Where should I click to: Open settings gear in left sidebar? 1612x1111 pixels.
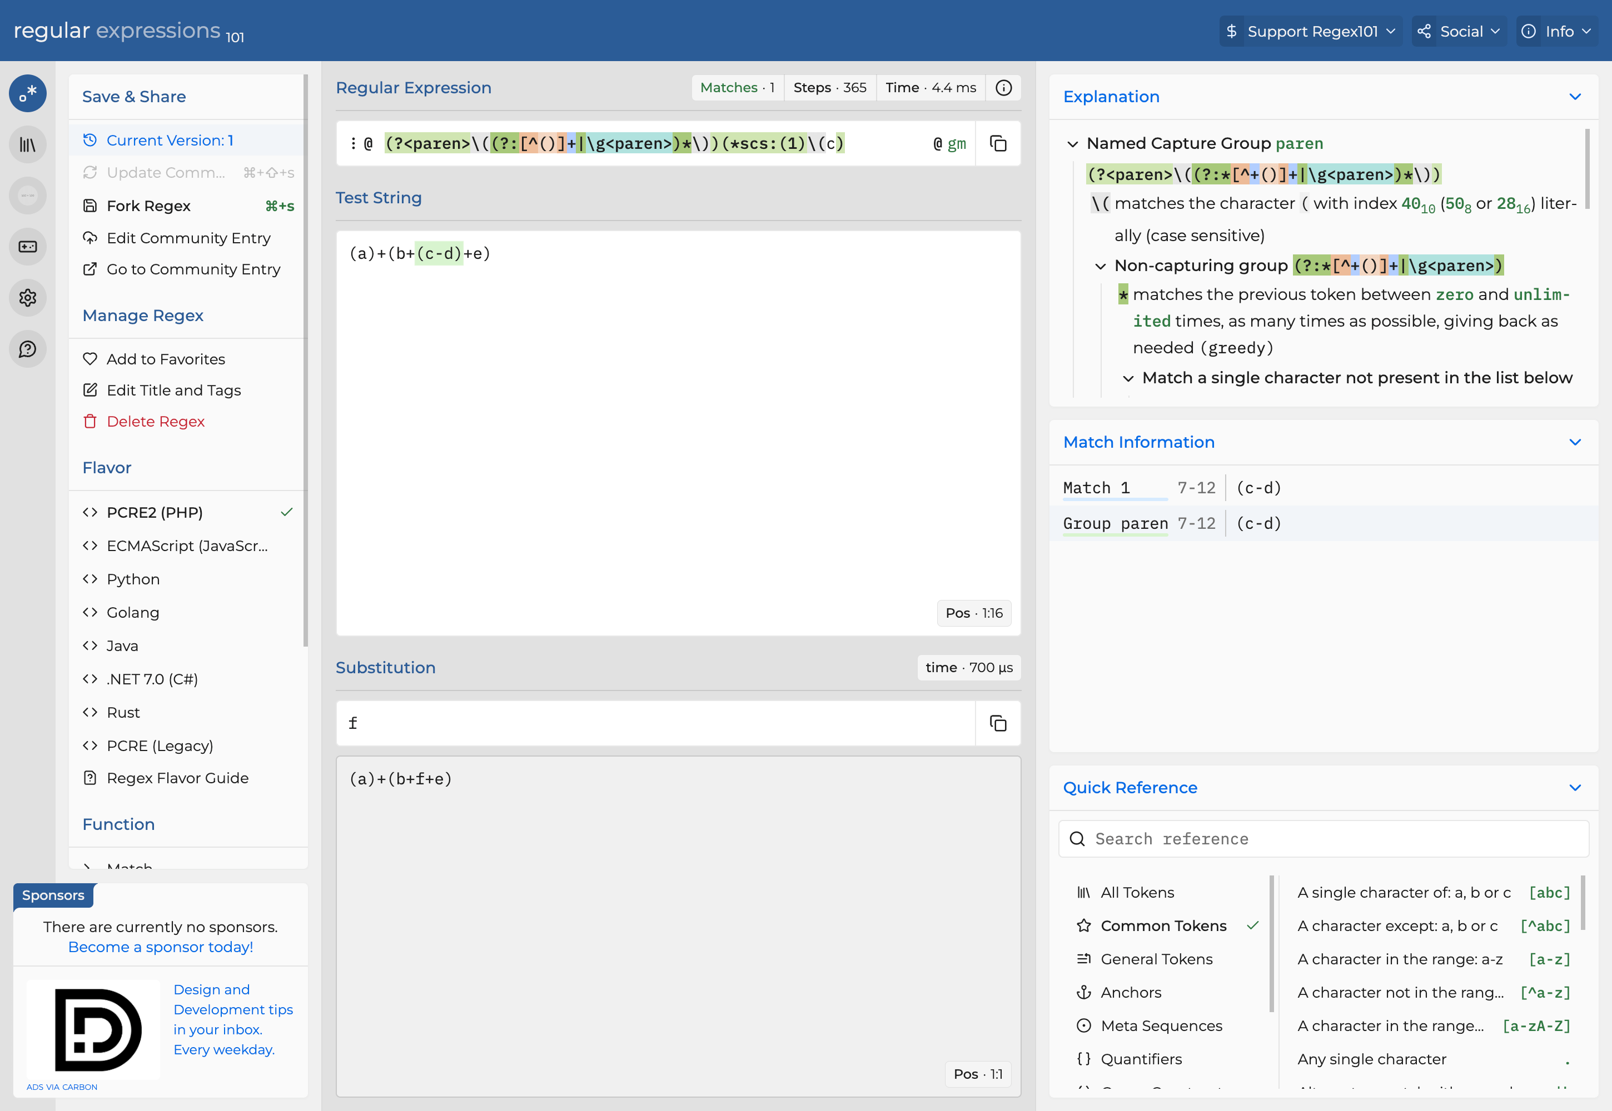27,298
